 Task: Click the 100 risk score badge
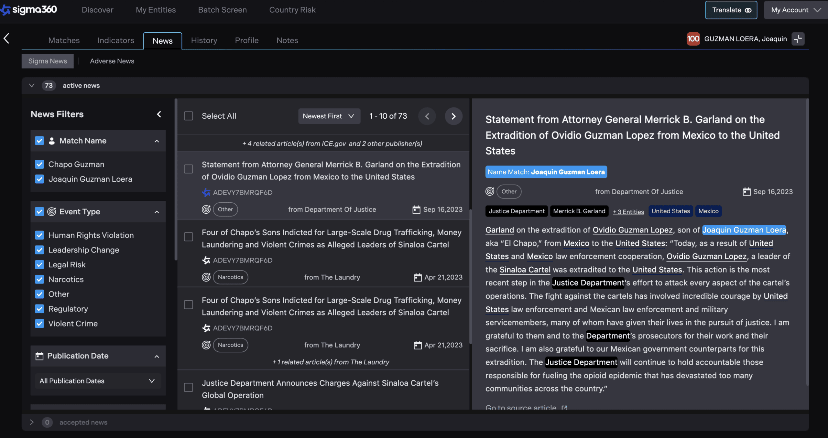pyautogui.click(x=693, y=39)
